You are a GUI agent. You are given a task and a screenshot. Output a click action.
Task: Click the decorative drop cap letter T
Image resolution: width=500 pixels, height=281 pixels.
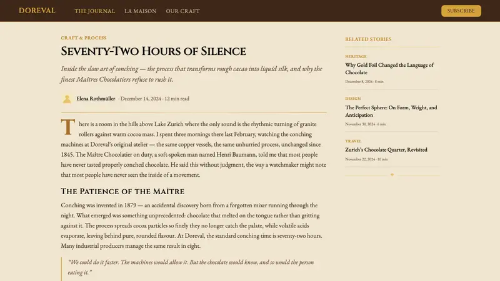tap(68, 127)
